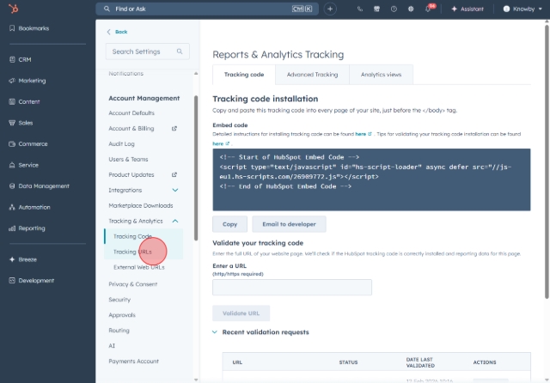
Task: Open Bookmarks in left navigation
Action: point(29,28)
